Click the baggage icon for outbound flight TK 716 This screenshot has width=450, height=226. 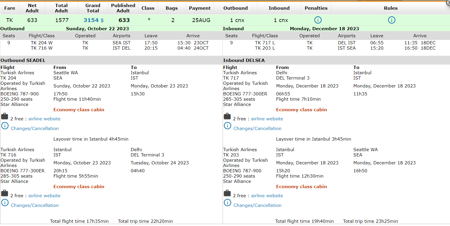pos(5,193)
